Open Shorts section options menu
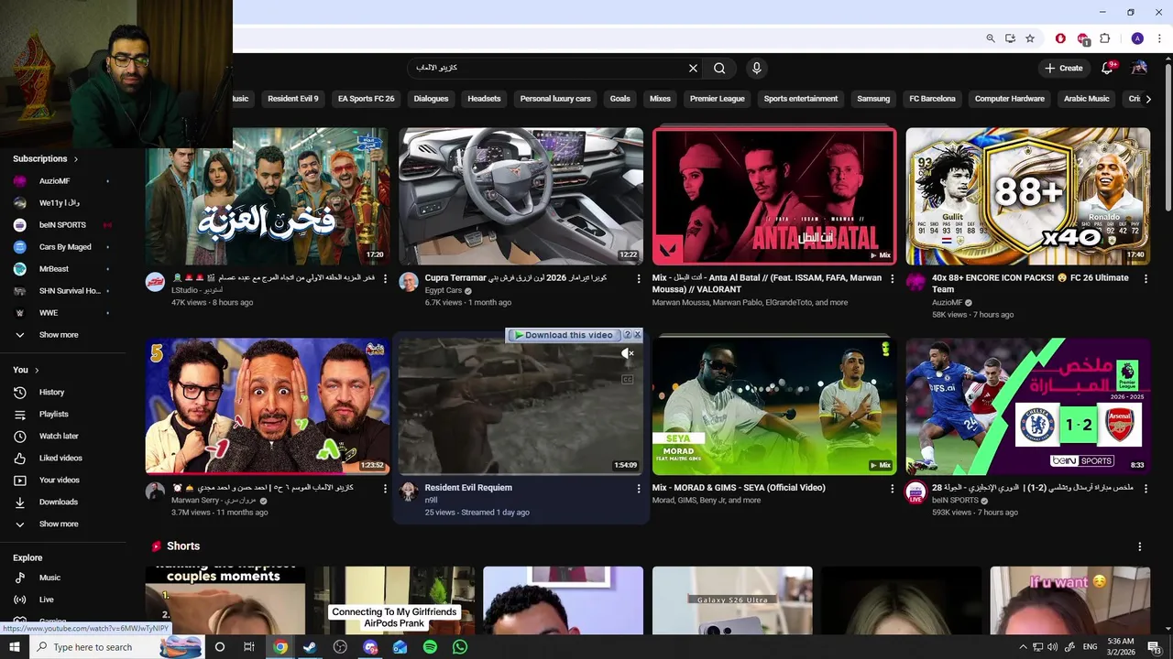 1140,546
